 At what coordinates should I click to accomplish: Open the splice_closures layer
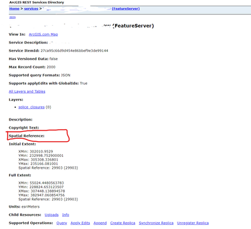pyautogui.click(x=31, y=107)
